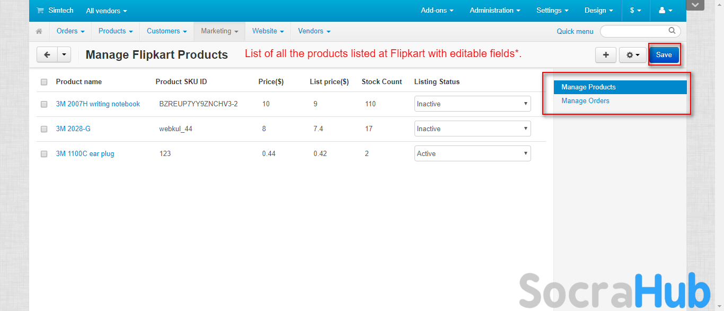Open the Manage Orders link
This screenshot has height=311, width=724.
[x=585, y=101]
